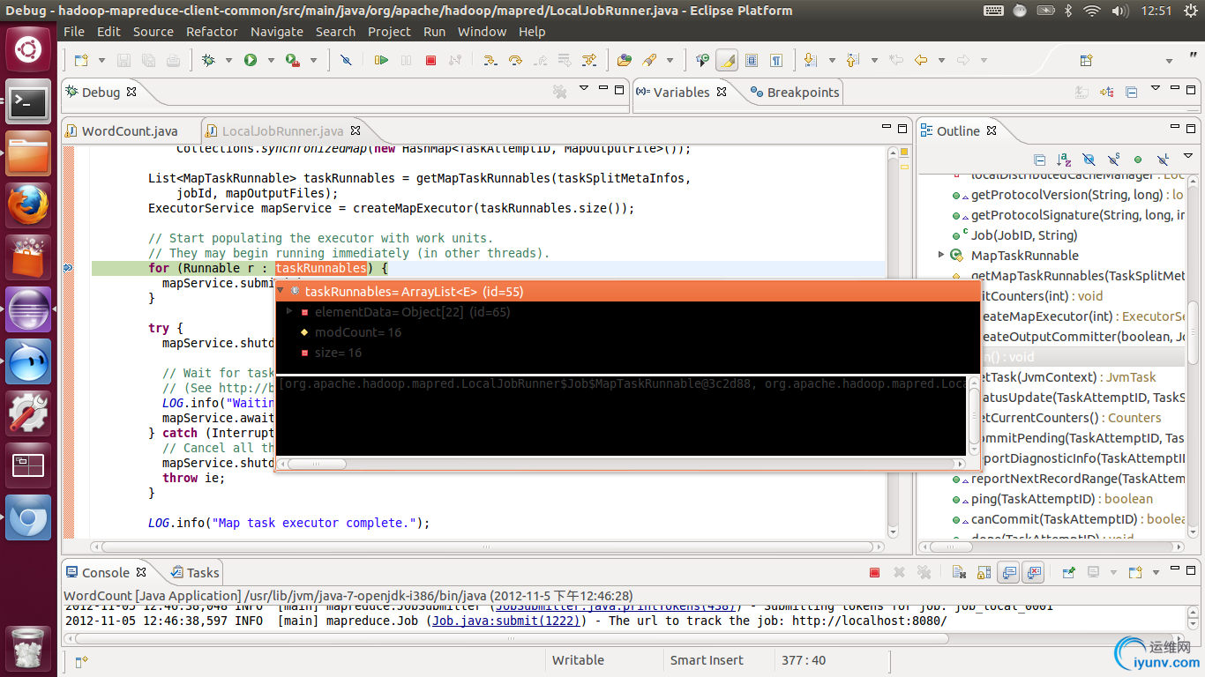Open the Refactor menu
This screenshot has width=1205, height=677.
click(x=212, y=31)
